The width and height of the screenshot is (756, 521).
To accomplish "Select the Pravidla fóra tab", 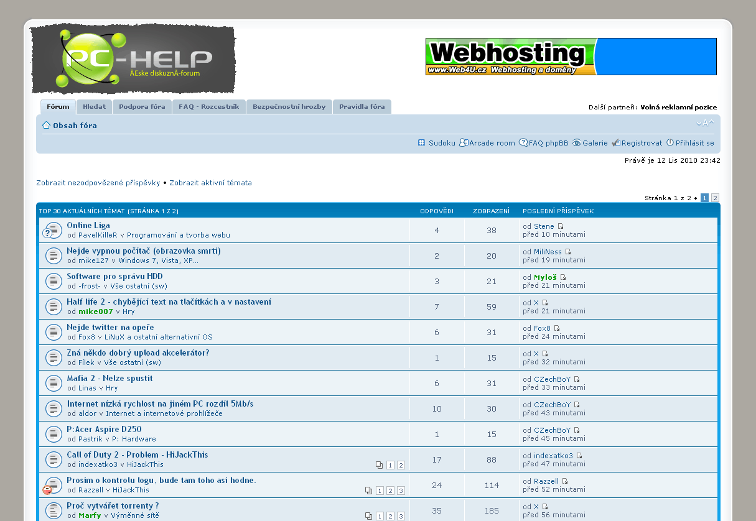I will point(362,107).
